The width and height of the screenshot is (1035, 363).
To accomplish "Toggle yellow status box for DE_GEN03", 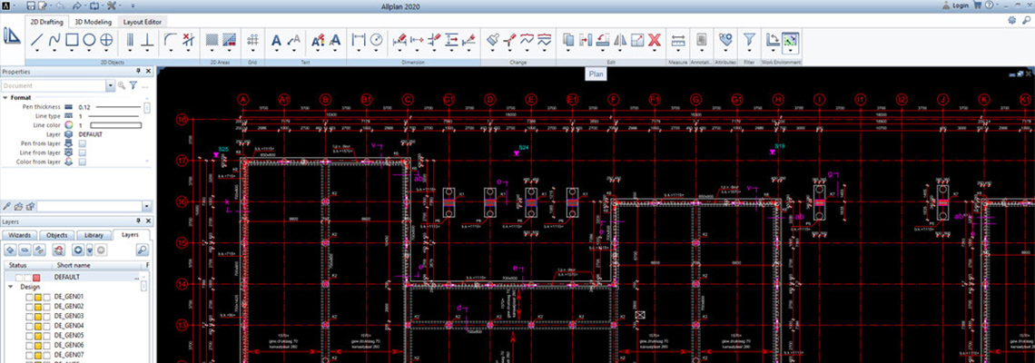I will coord(37,316).
